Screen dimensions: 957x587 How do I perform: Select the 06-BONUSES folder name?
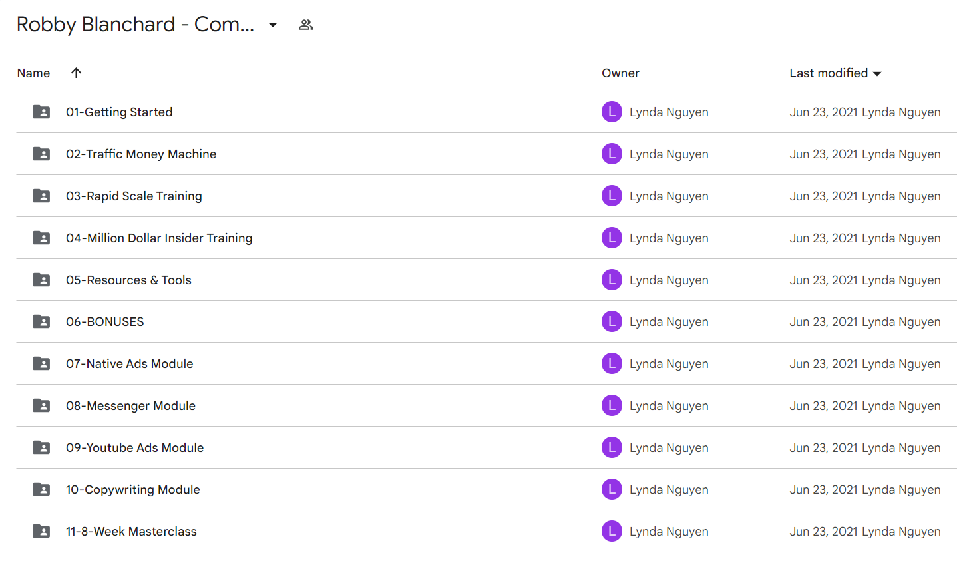click(105, 322)
